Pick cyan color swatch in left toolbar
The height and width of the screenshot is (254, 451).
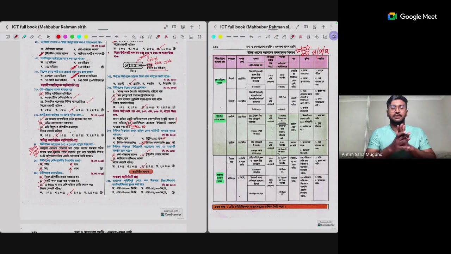tap(79, 37)
